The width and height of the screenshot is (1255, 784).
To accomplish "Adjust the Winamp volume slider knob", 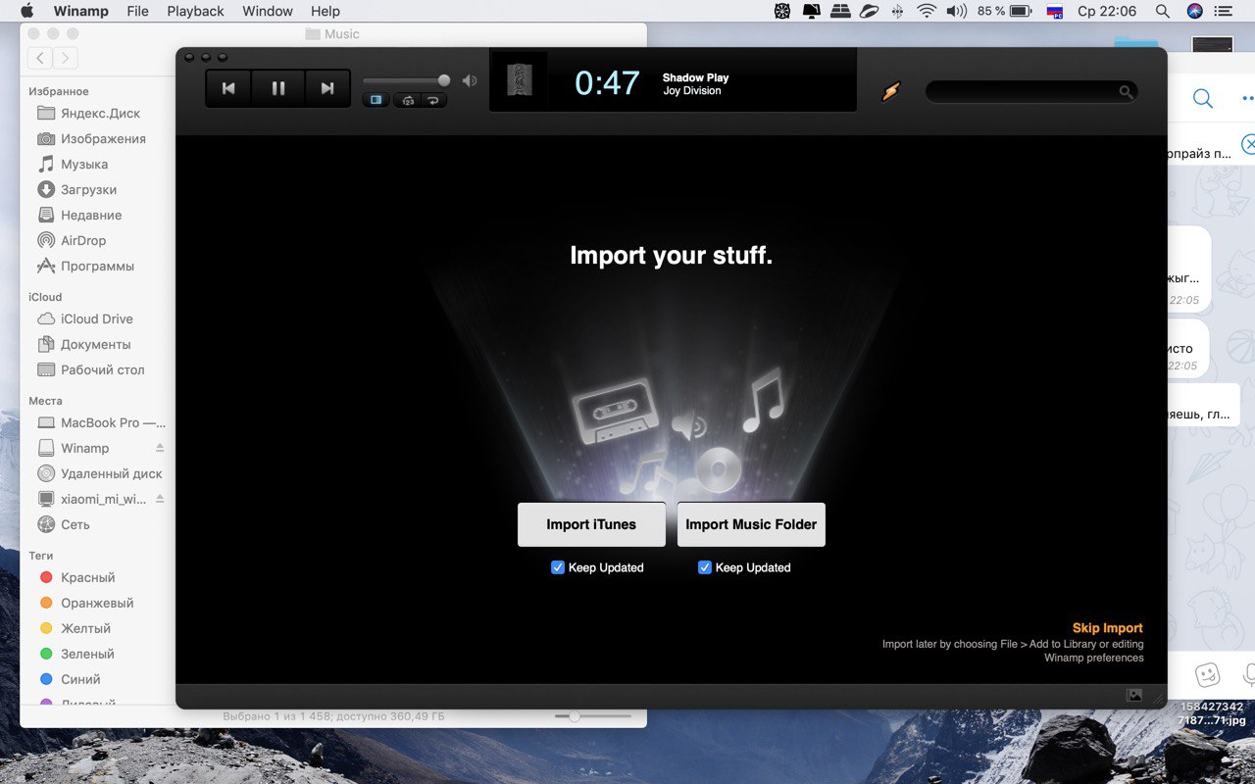I will [x=444, y=80].
